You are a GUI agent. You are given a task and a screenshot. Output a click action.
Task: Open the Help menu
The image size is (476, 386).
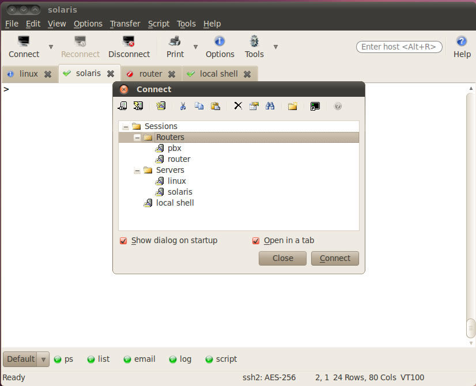click(212, 24)
